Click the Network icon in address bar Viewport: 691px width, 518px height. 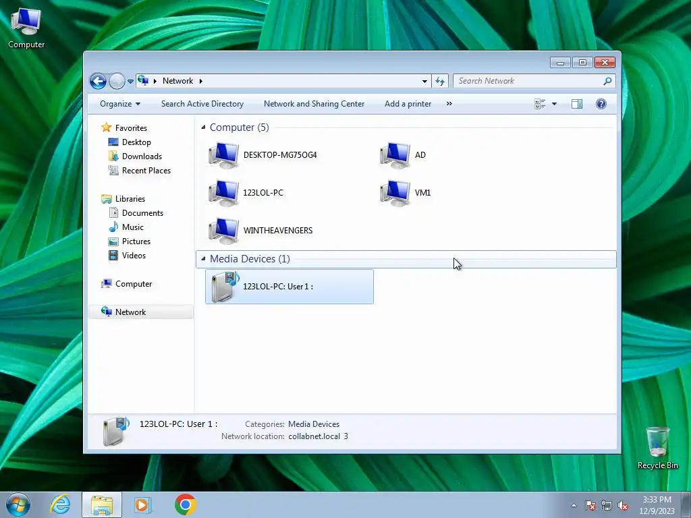tap(143, 81)
